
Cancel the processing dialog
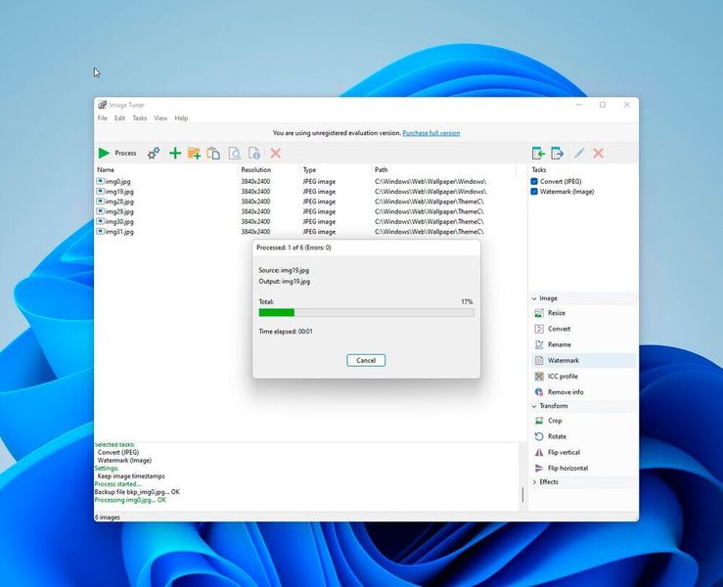366,361
